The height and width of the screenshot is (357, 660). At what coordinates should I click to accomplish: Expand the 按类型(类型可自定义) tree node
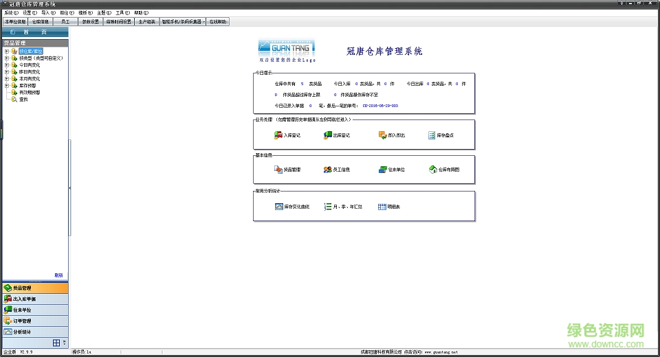(7, 58)
